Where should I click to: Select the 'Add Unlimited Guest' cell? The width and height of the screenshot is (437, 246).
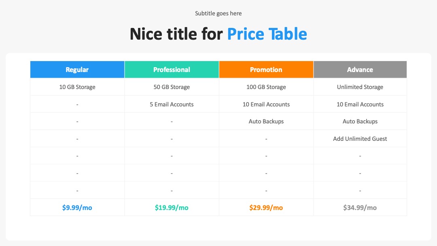point(360,139)
